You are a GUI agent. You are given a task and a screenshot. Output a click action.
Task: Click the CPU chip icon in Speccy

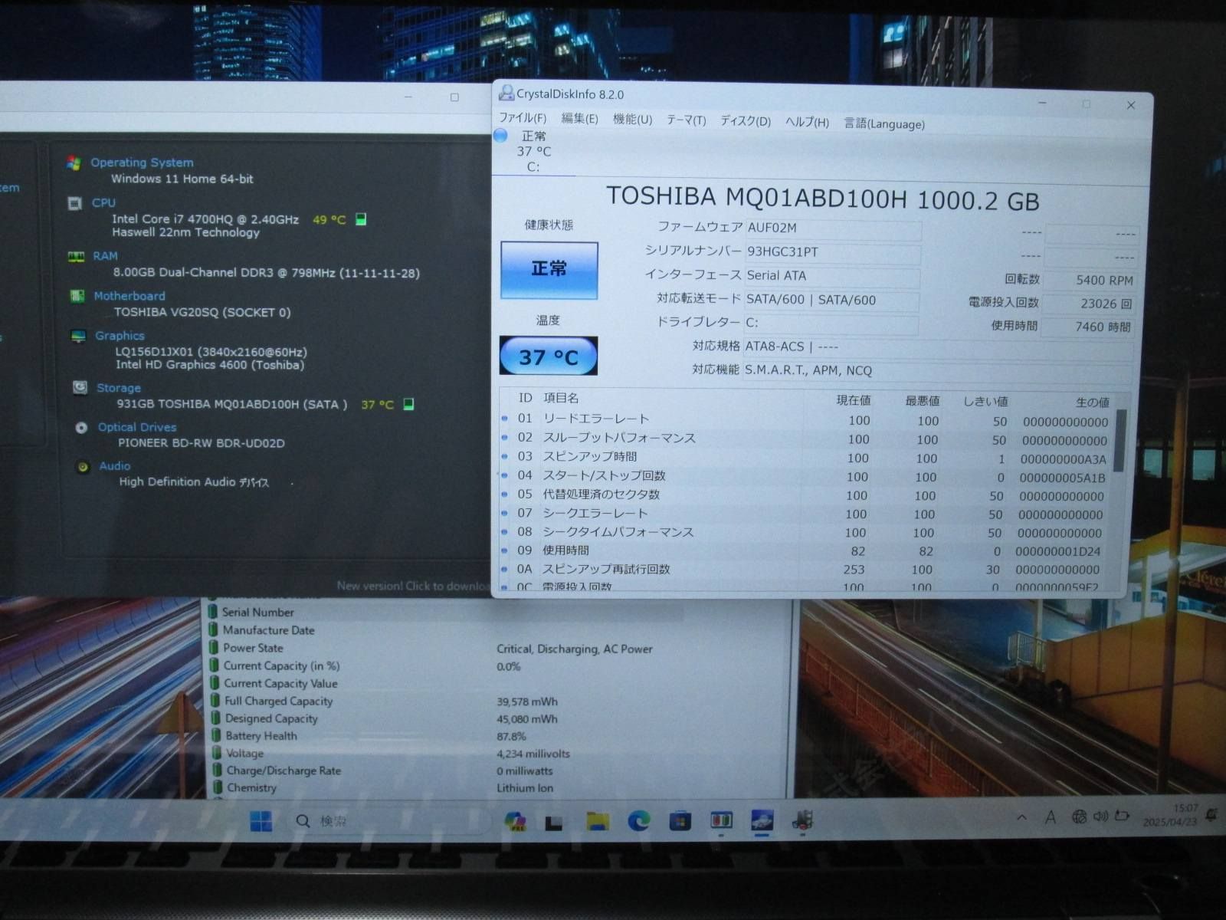point(74,203)
